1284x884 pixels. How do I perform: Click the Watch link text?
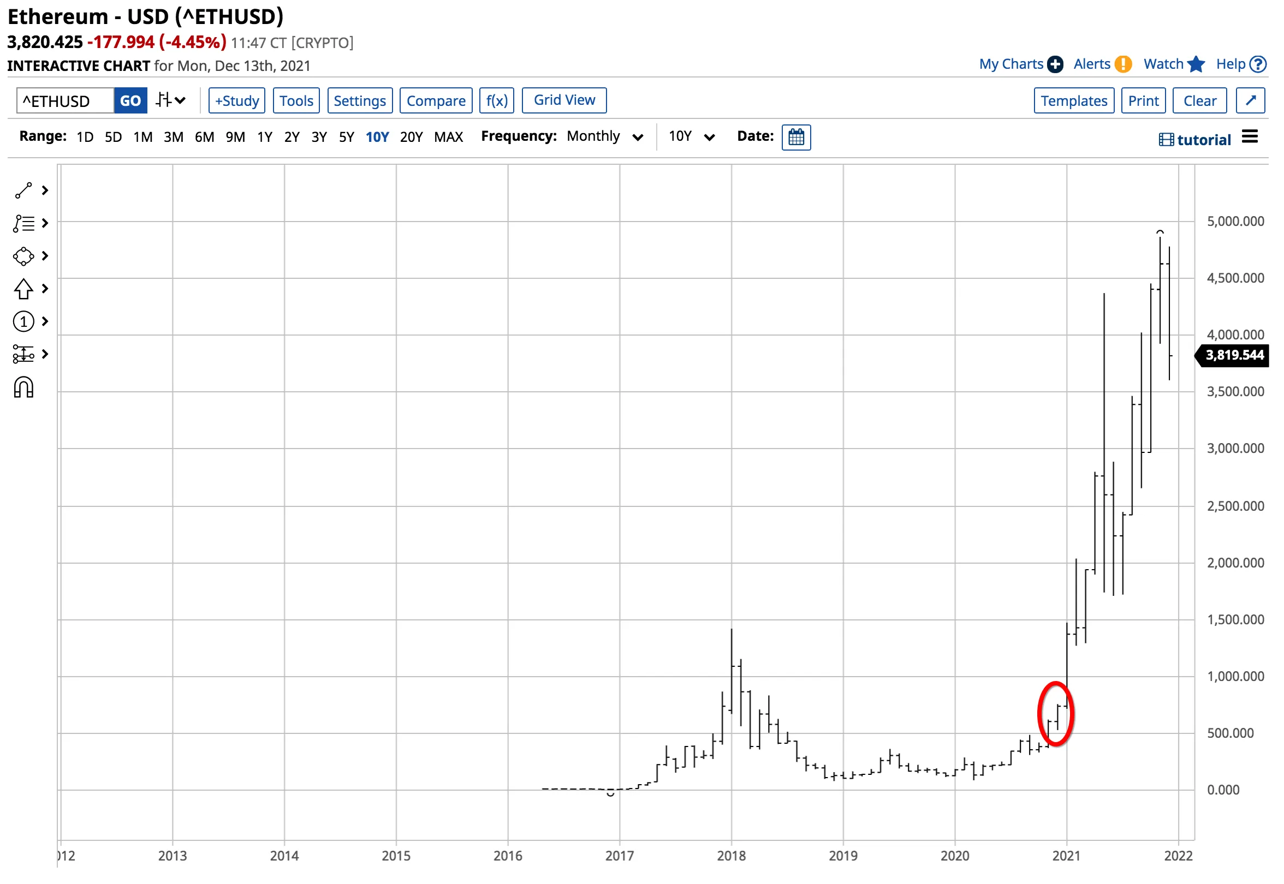click(1164, 64)
